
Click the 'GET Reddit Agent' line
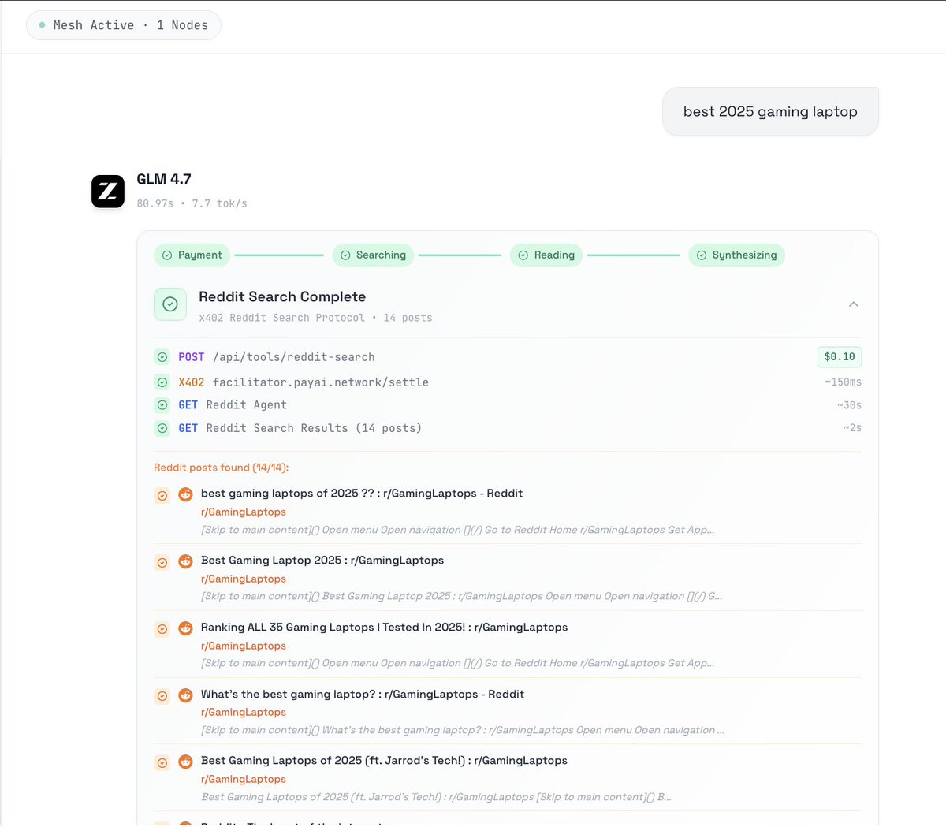pyautogui.click(x=233, y=405)
